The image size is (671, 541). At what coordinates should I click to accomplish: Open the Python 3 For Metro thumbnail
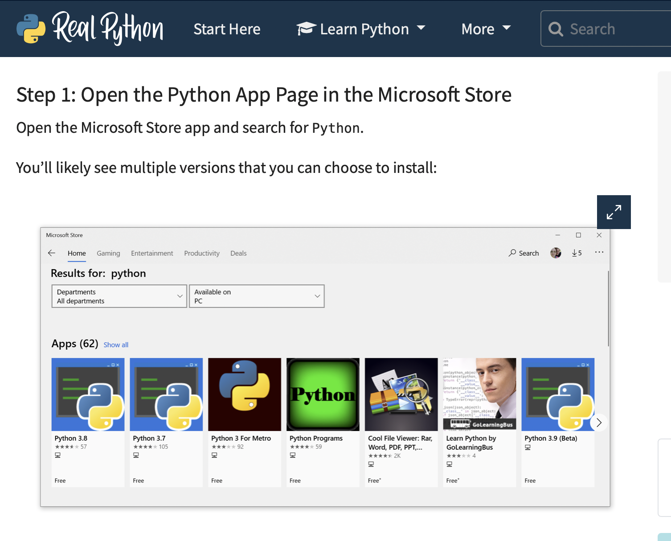tap(245, 394)
